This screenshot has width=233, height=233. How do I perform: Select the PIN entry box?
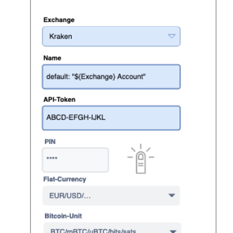pyautogui.click(x=75, y=160)
